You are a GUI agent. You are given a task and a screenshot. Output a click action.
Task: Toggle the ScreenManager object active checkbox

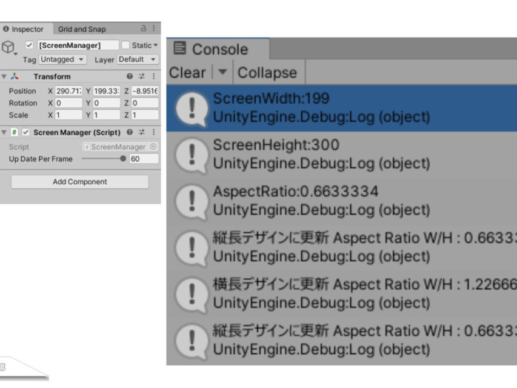pos(29,45)
